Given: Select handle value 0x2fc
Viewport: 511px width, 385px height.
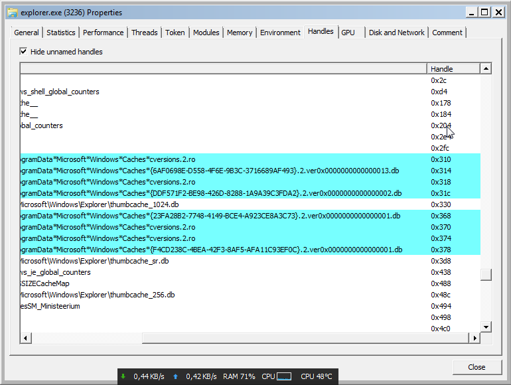Looking at the screenshot, I should tap(439, 148).
